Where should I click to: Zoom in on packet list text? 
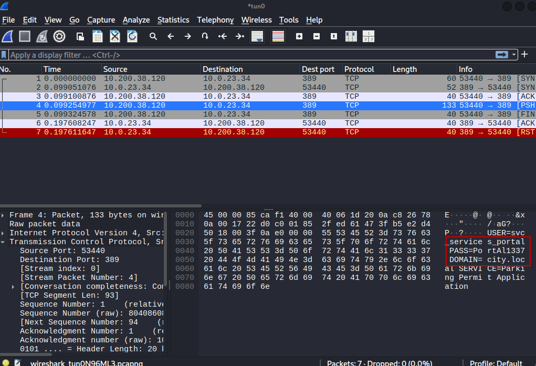(299, 36)
